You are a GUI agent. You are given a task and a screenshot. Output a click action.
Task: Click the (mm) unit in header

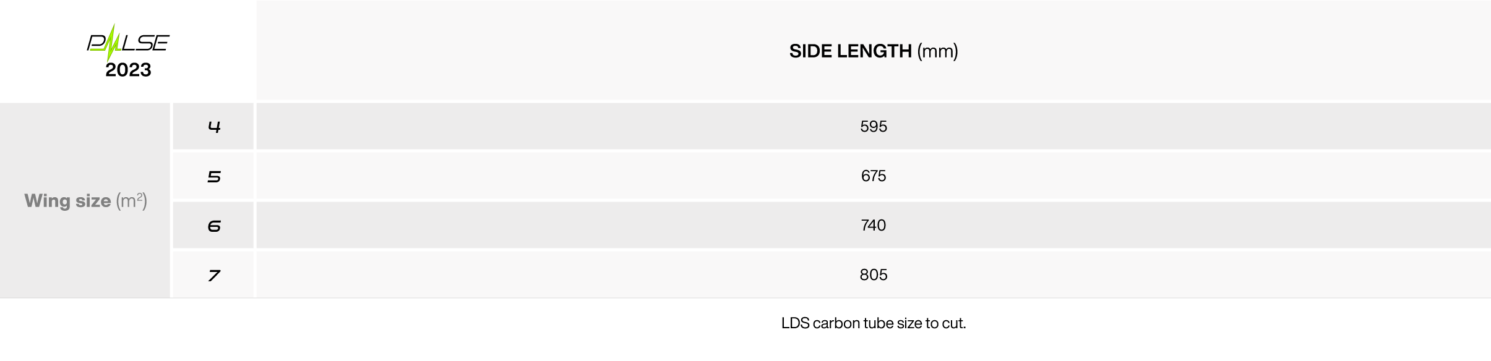pos(938,51)
